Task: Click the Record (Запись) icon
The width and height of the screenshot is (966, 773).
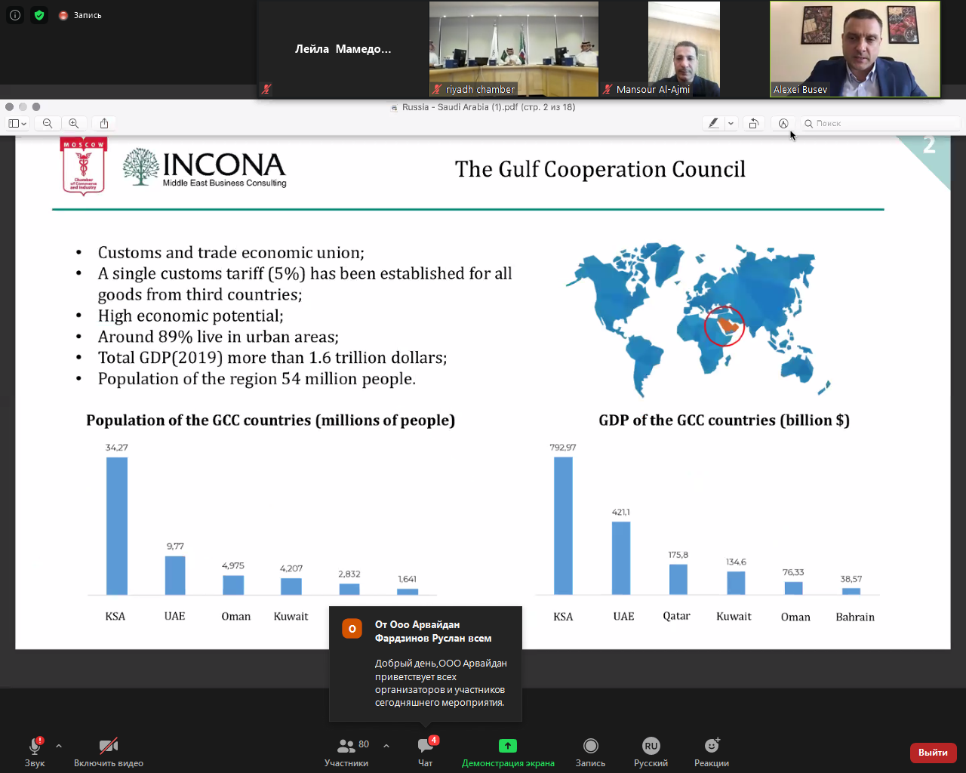Action: tap(590, 746)
